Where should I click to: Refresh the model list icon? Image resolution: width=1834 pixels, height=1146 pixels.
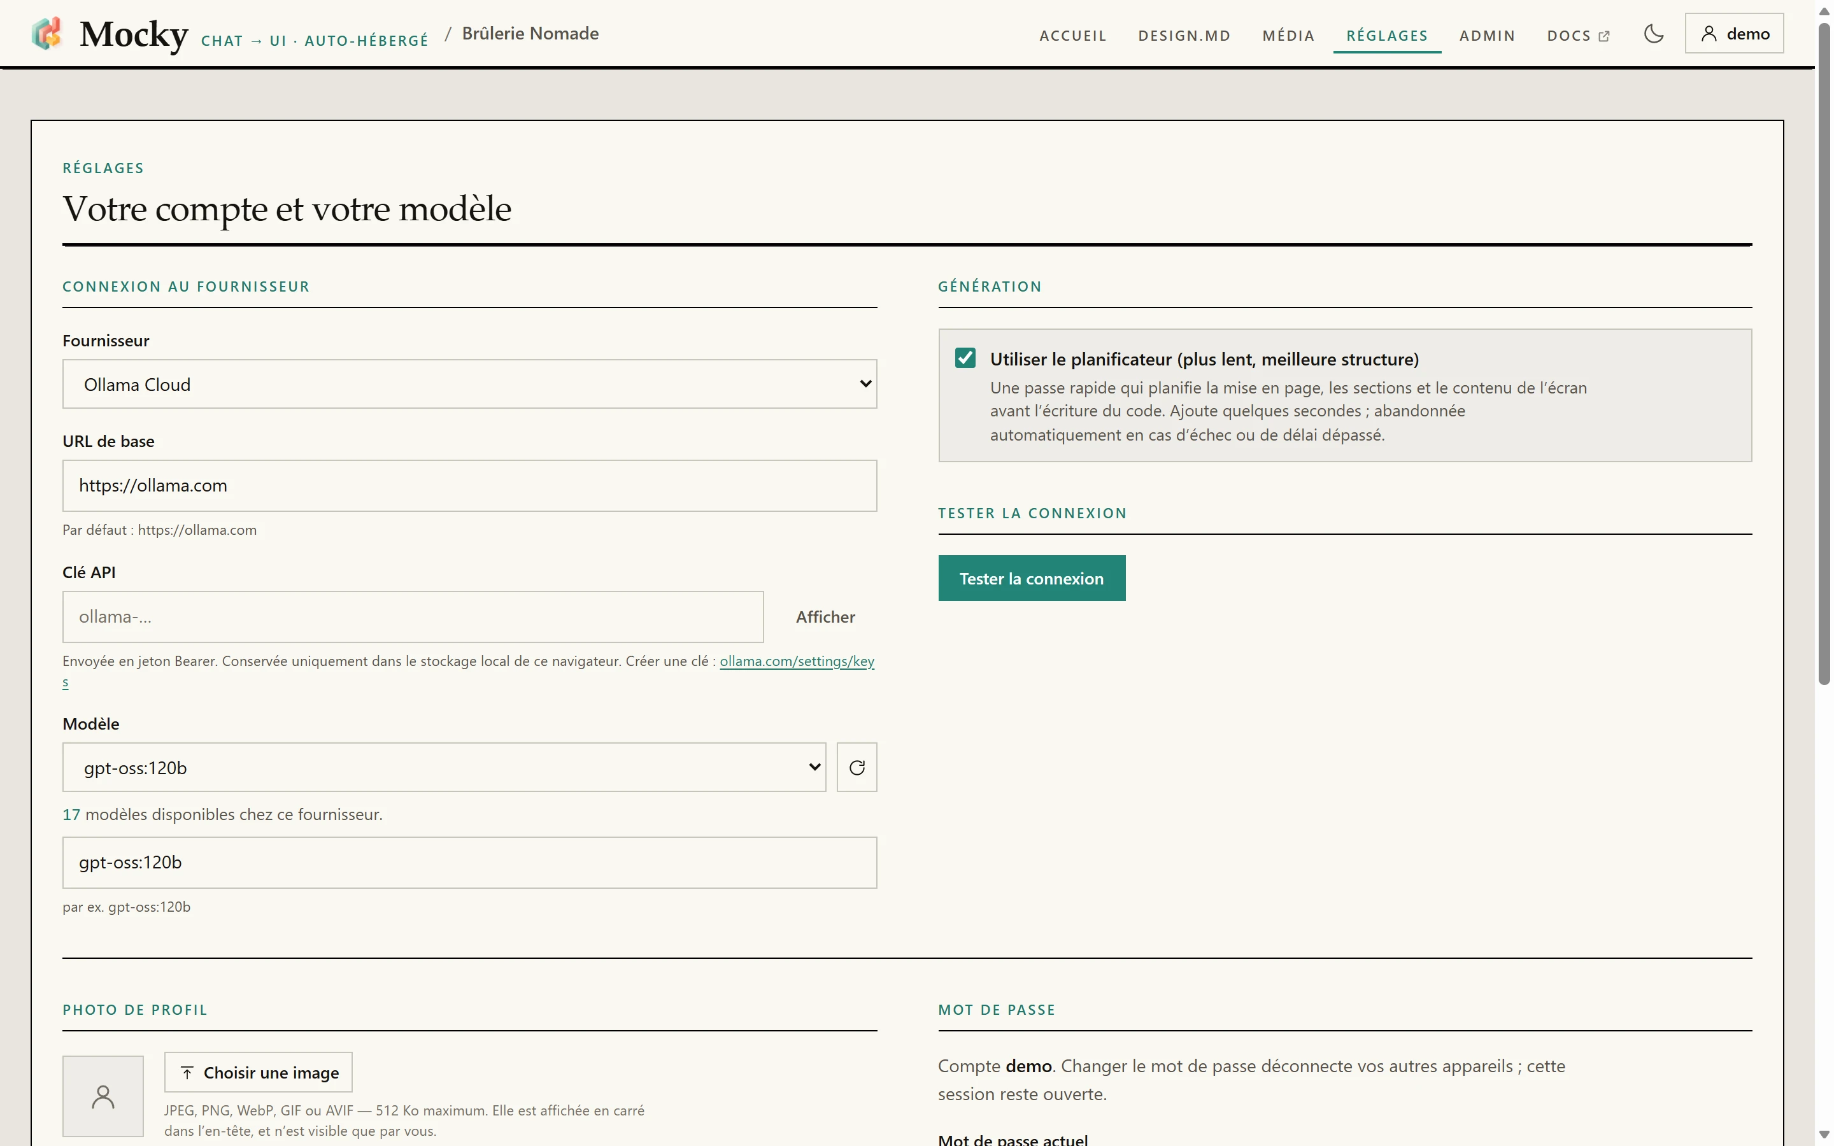point(857,768)
